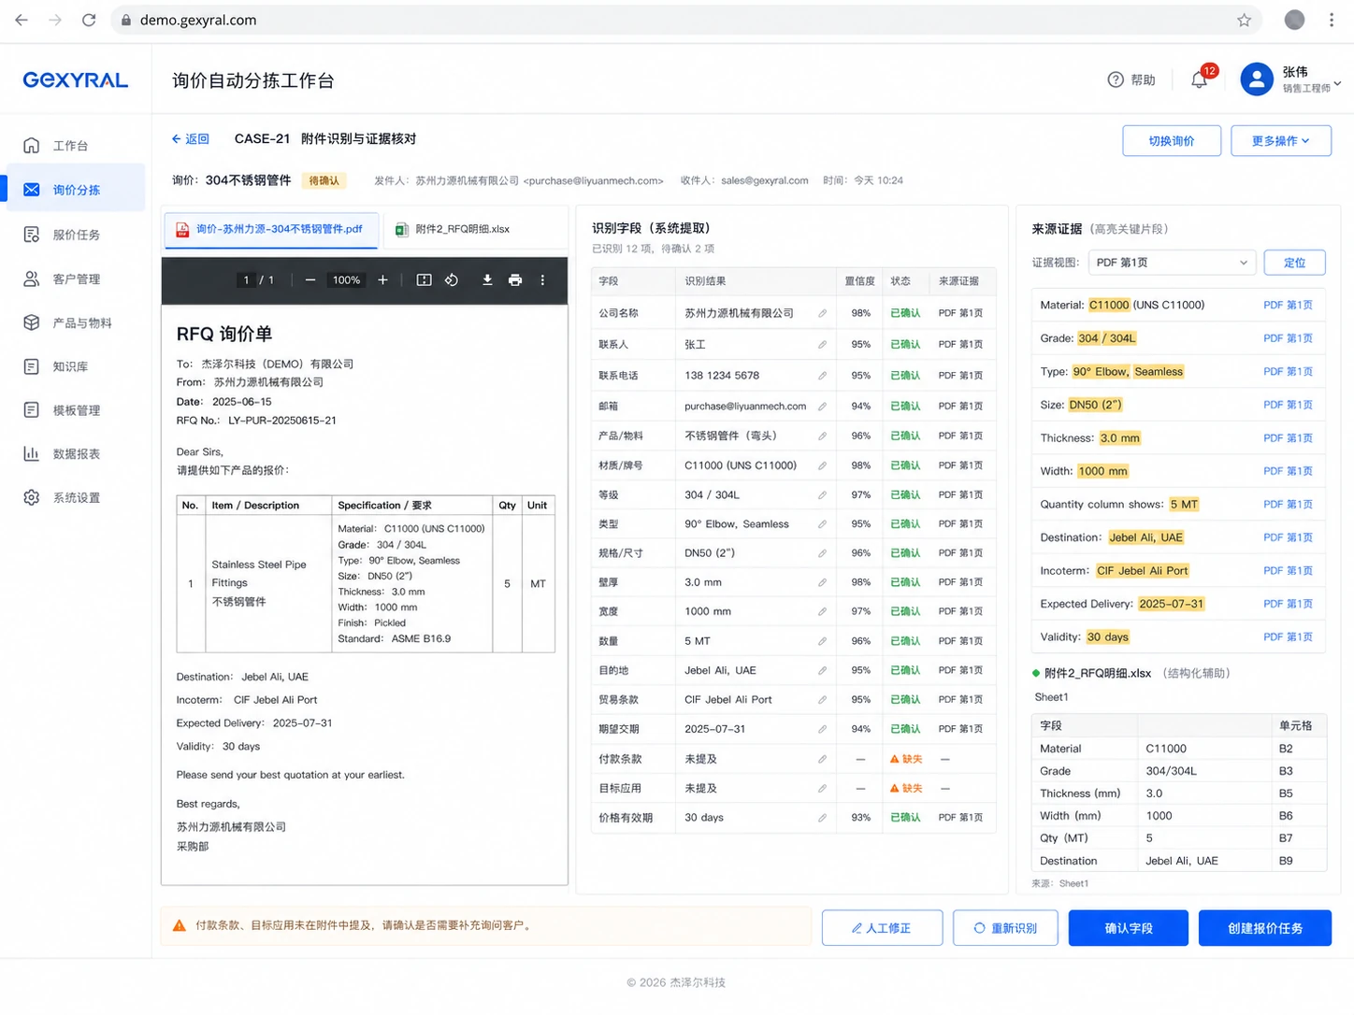Open PDF 第1页 link for Incoterm evidence
1354x1015 pixels.
(1288, 571)
